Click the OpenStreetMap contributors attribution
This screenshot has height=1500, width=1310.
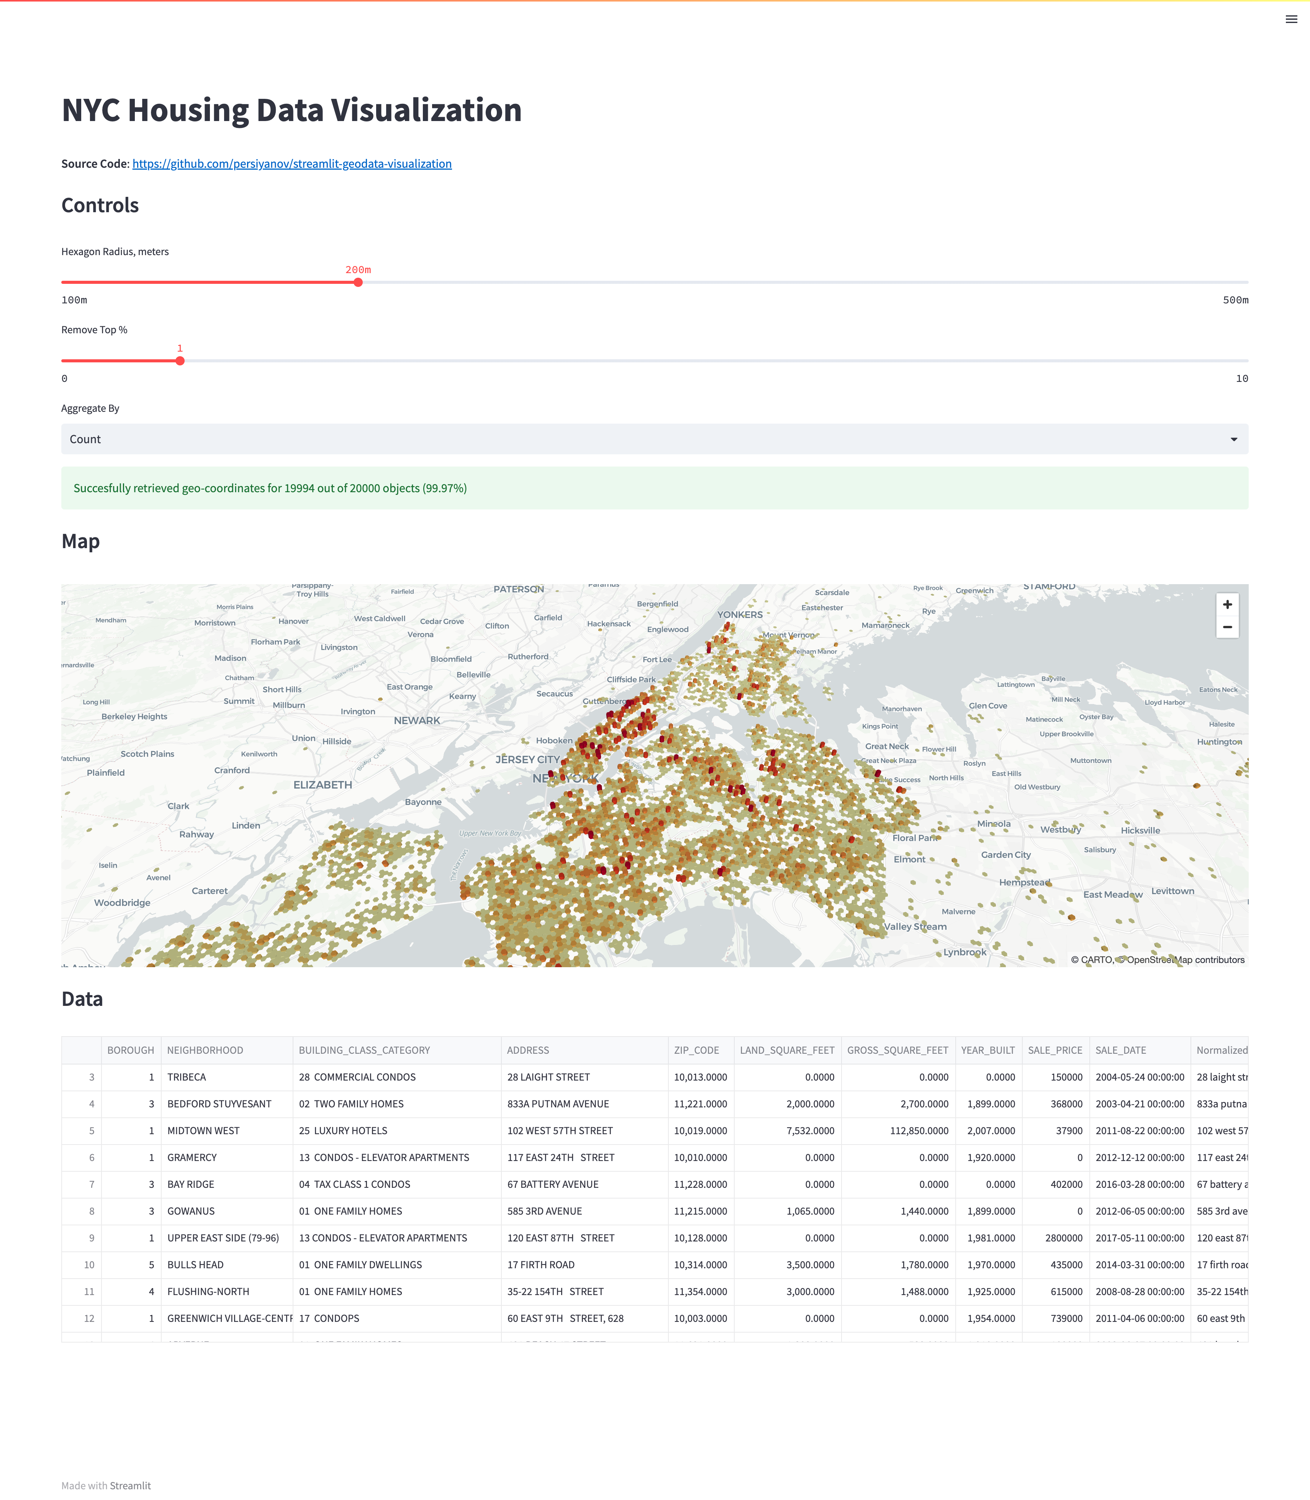click(x=1185, y=960)
